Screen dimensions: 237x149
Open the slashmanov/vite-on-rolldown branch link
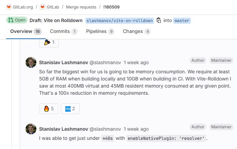click(x=120, y=21)
